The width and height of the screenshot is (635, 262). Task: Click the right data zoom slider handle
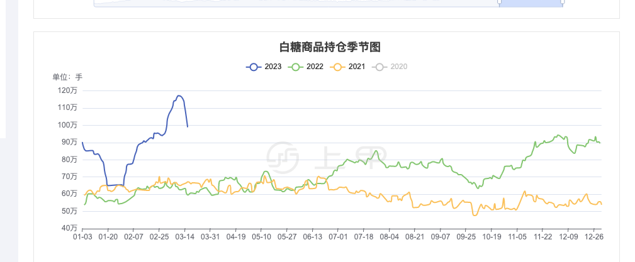563,2
